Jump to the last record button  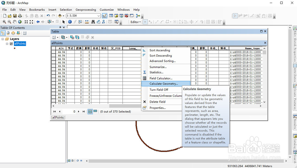click(x=83, y=112)
